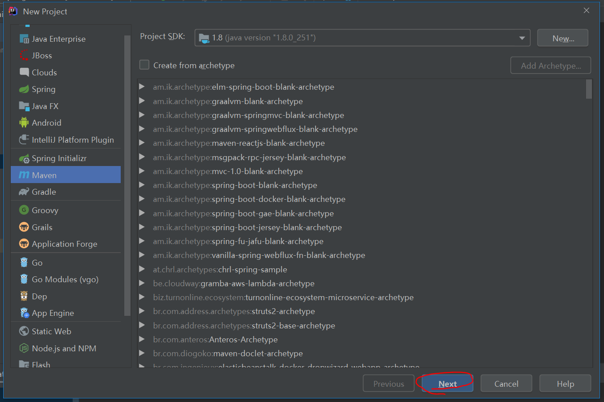Expand maven-reactjs-blank-archetype node
This screenshot has width=604, height=402.
142,143
